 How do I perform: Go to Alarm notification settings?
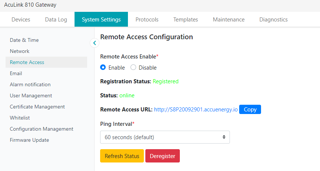(30, 84)
